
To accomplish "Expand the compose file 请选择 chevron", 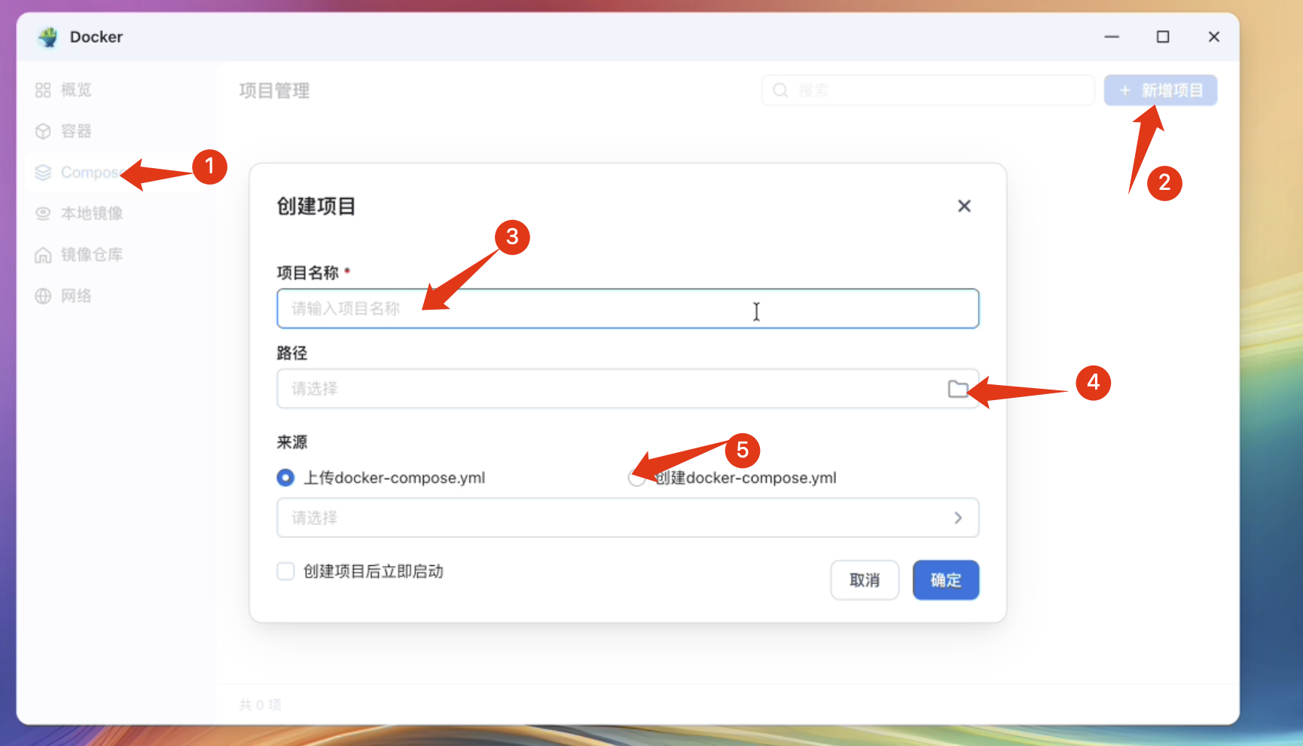I will (957, 518).
